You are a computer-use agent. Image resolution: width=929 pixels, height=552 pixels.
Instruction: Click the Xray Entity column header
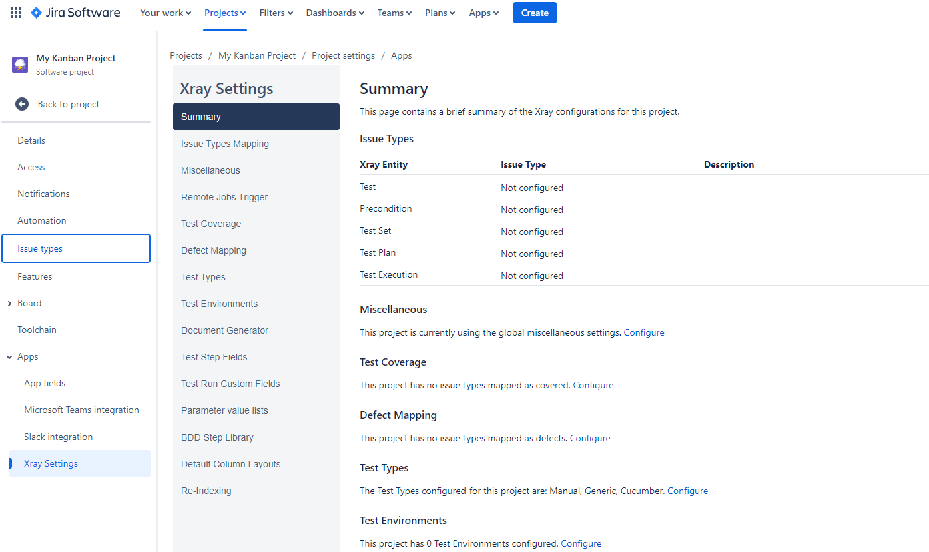point(384,164)
